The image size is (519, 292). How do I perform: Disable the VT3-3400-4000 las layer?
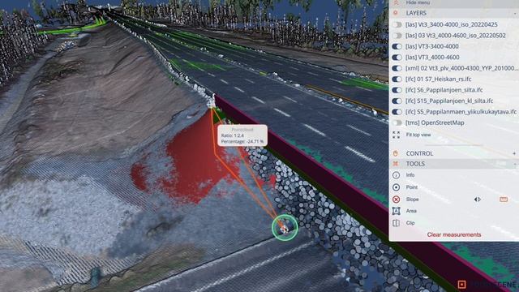click(x=397, y=46)
